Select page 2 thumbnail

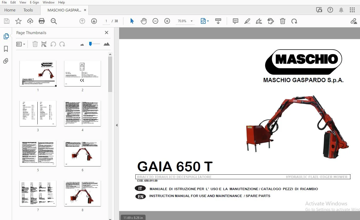[83, 73]
